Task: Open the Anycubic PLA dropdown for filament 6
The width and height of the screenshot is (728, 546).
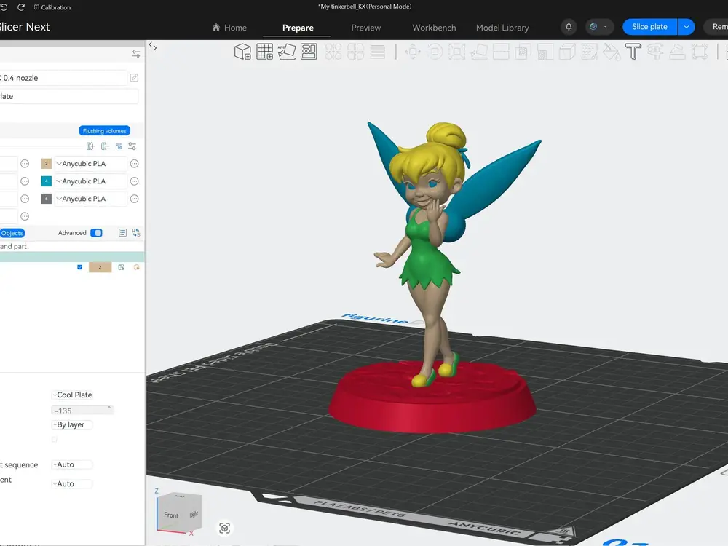Action: (x=91, y=199)
